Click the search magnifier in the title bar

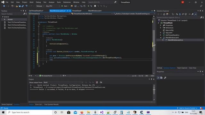click(115, 2)
